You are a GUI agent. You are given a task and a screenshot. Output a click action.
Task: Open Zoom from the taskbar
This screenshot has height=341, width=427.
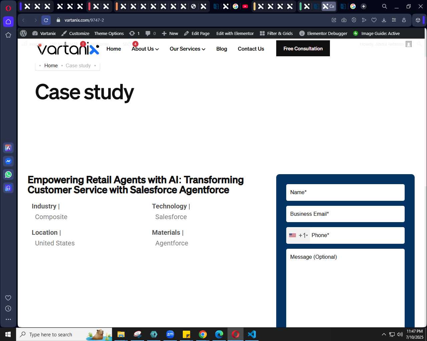[x=170, y=334]
